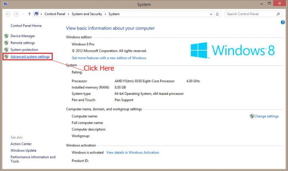The width and height of the screenshot is (288, 171).
Task: Select System breadcrumb item
Action: (x=114, y=14)
